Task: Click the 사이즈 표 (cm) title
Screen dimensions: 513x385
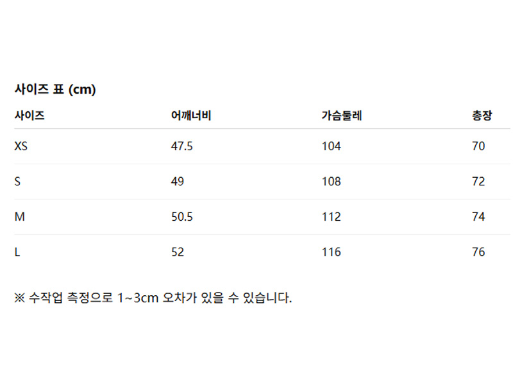Action: coord(55,90)
